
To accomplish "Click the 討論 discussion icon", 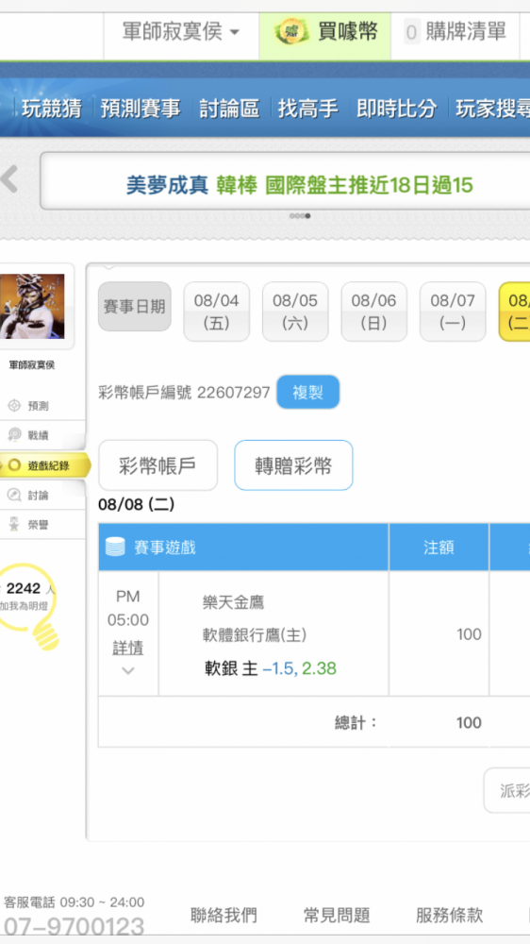I will click(14, 495).
